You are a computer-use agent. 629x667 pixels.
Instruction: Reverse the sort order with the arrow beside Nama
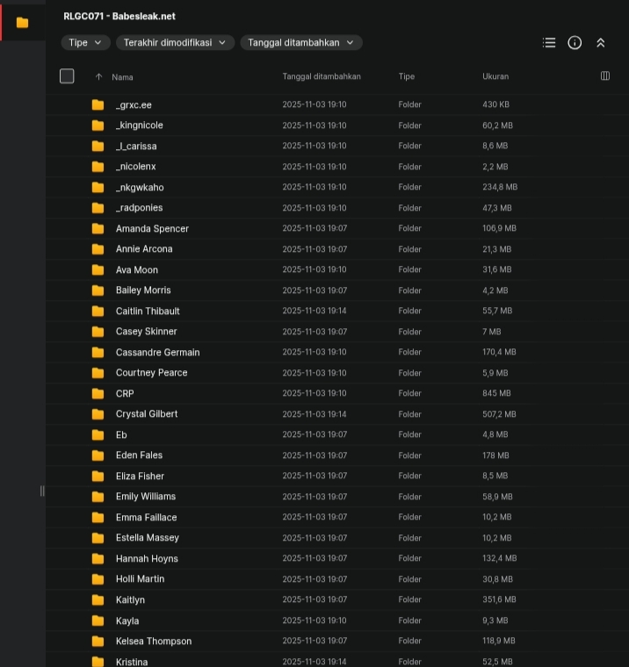pyautogui.click(x=98, y=77)
